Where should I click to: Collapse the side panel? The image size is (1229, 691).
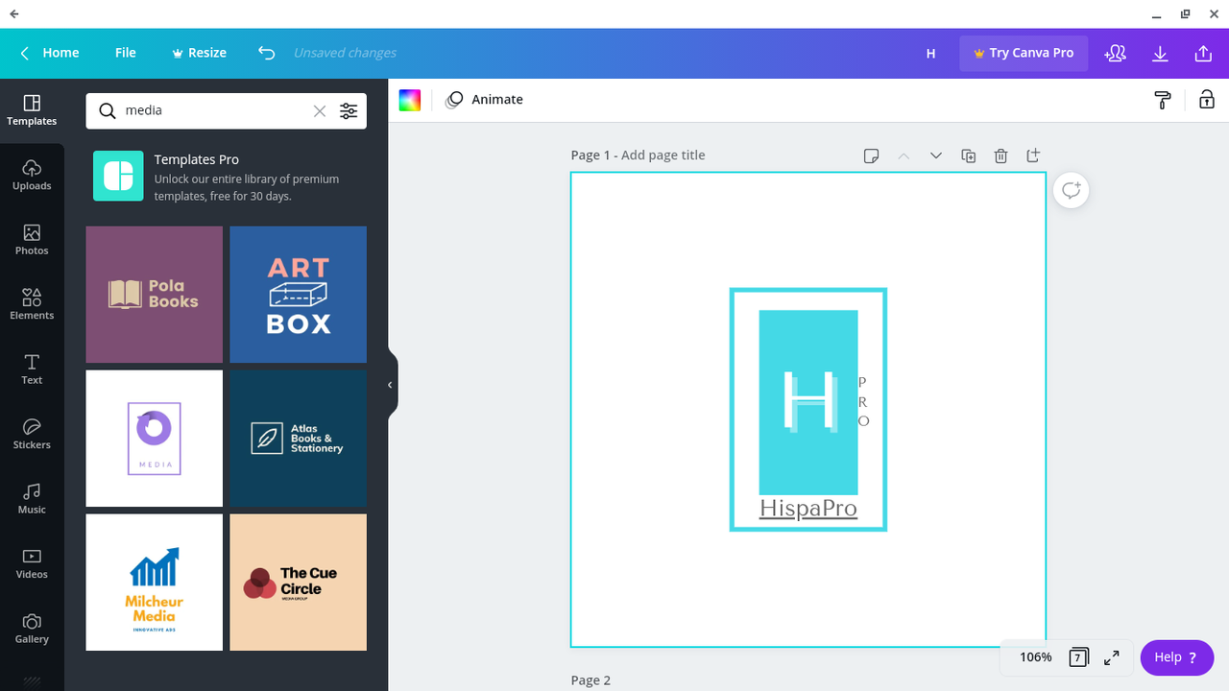point(391,385)
